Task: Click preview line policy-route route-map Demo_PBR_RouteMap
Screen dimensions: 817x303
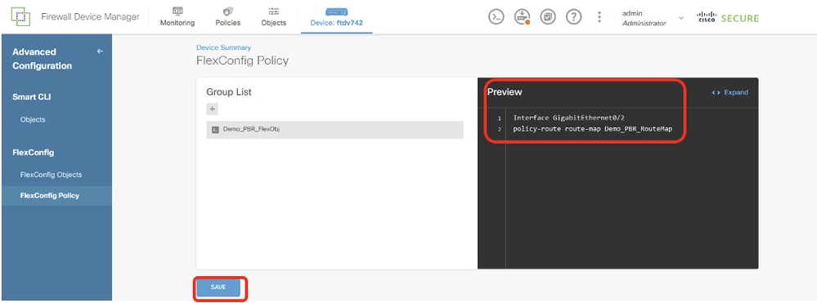Action: (x=592, y=128)
